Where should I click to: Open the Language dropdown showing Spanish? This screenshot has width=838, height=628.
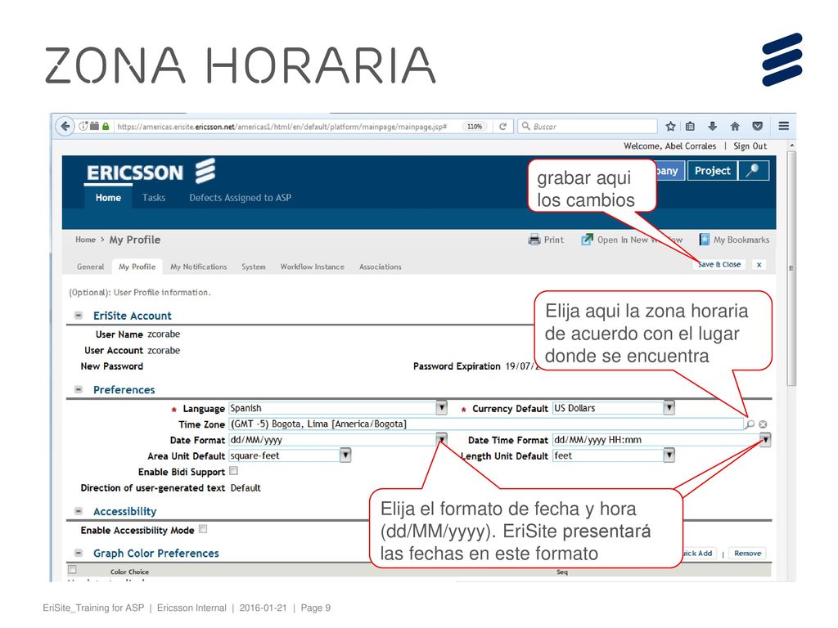pos(441,408)
